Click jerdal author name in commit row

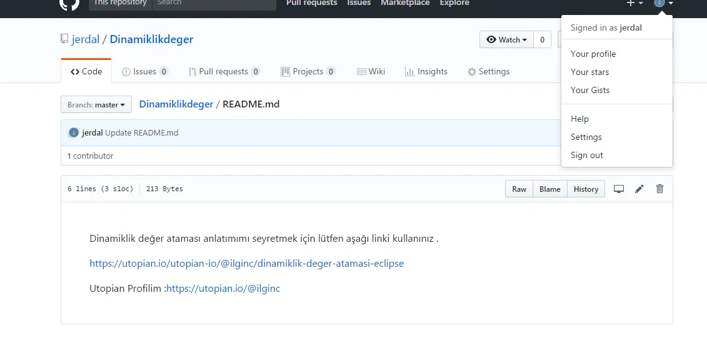pyautogui.click(x=93, y=133)
